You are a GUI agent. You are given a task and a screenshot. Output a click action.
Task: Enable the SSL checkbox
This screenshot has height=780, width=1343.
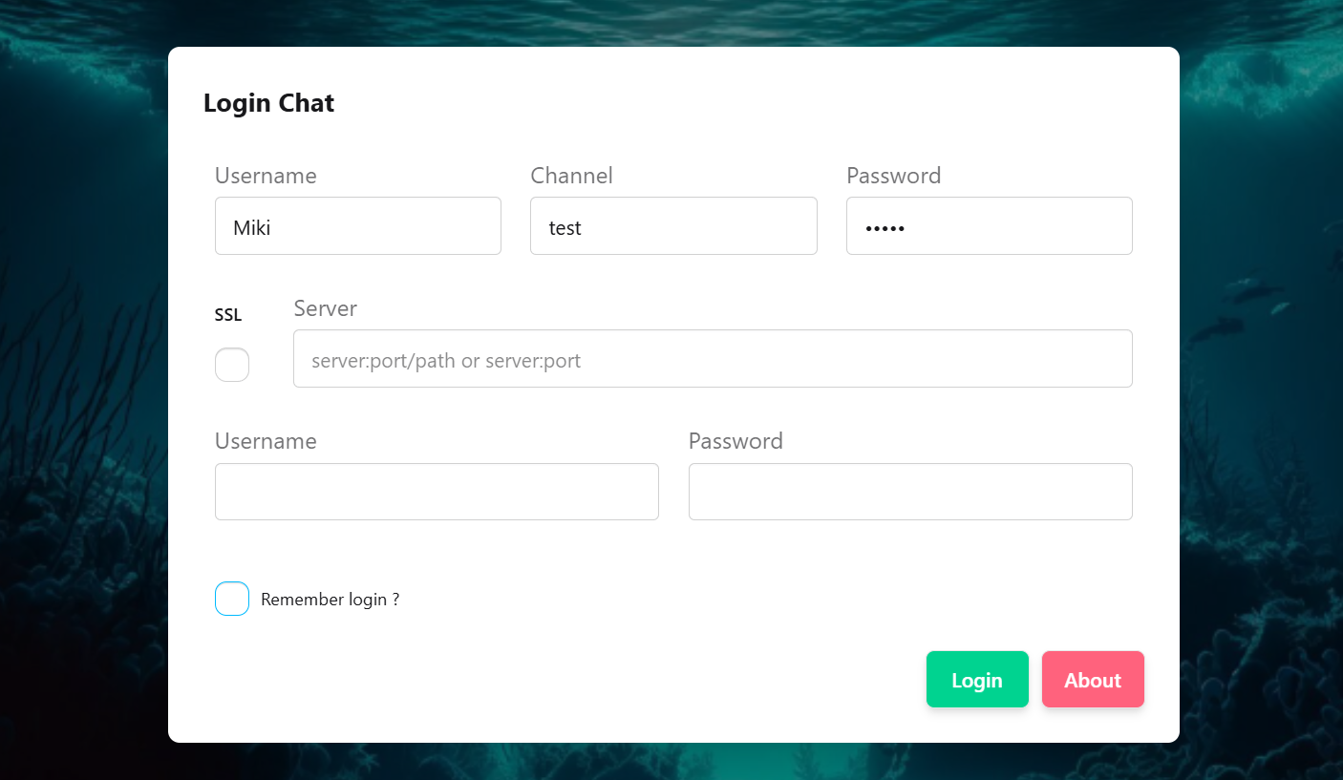[232, 365]
